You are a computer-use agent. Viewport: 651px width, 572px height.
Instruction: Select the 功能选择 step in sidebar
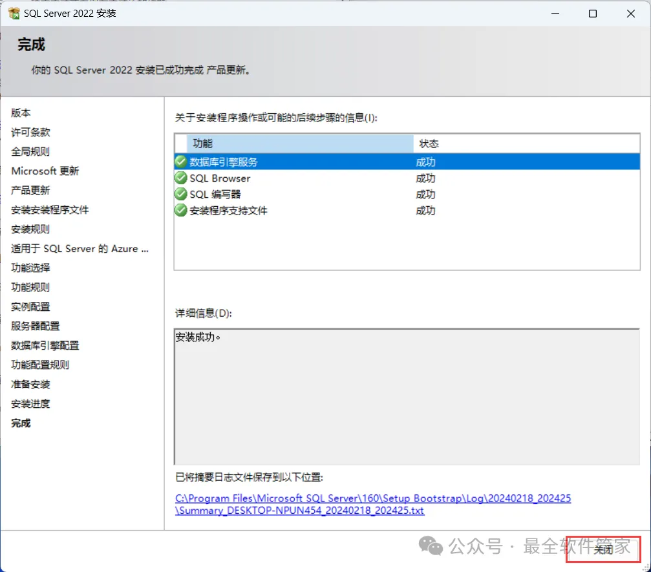pos(30,268)
